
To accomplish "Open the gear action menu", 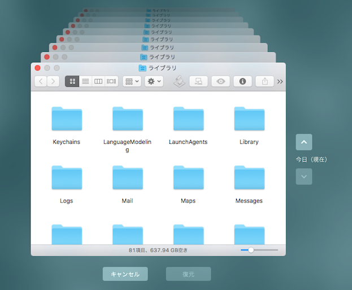I will [154, 81].
